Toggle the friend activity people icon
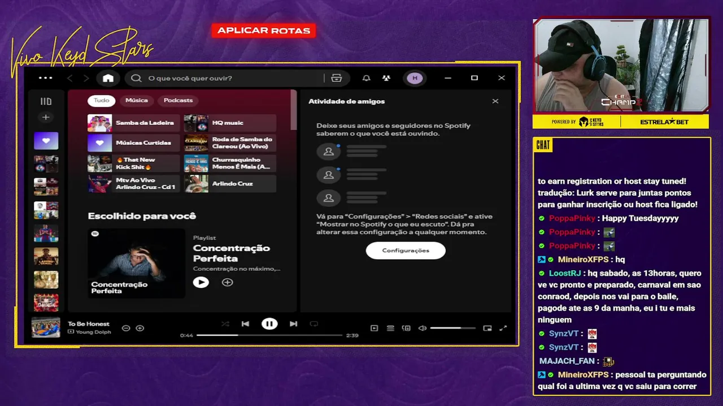 [386, 78]
